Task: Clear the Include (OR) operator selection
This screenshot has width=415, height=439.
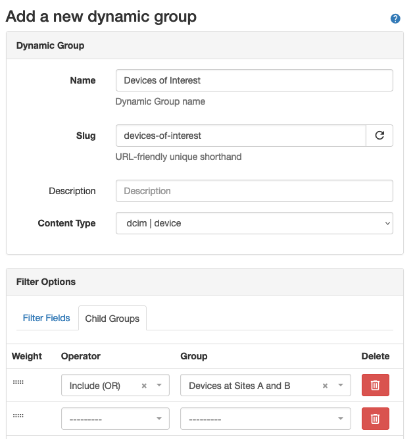Action: coord(144,386)
